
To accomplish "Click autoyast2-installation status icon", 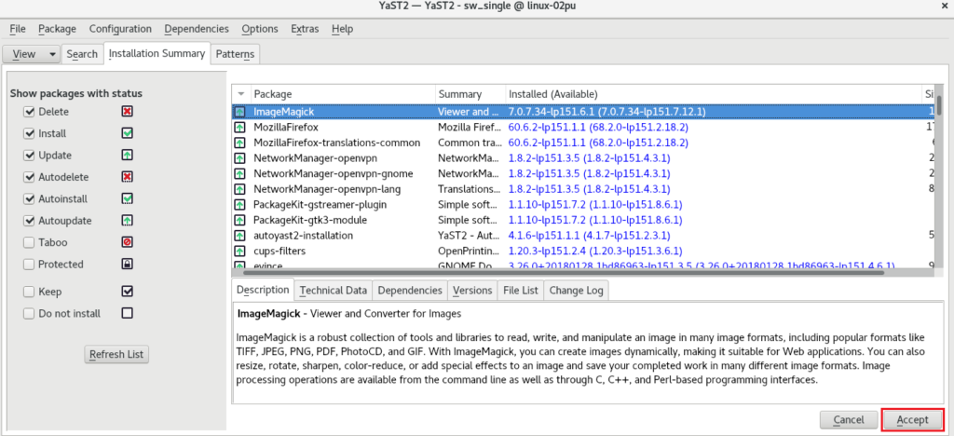I will click(240, 236).
